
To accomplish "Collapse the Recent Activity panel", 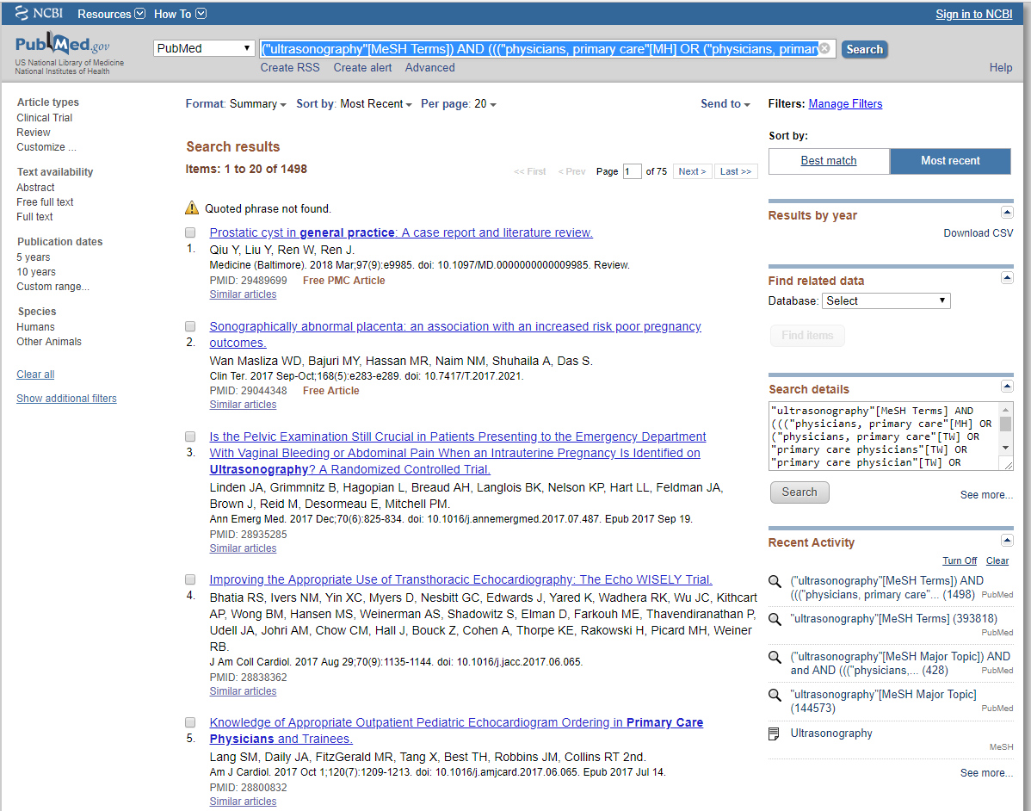I will [x=1006, y=540].
